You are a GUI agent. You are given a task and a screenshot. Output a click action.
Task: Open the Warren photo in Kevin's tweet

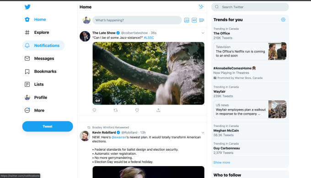point(148,172)
